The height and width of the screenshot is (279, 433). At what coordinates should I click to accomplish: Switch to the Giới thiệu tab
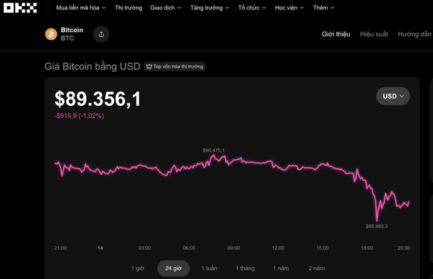[x=336, y=34]
